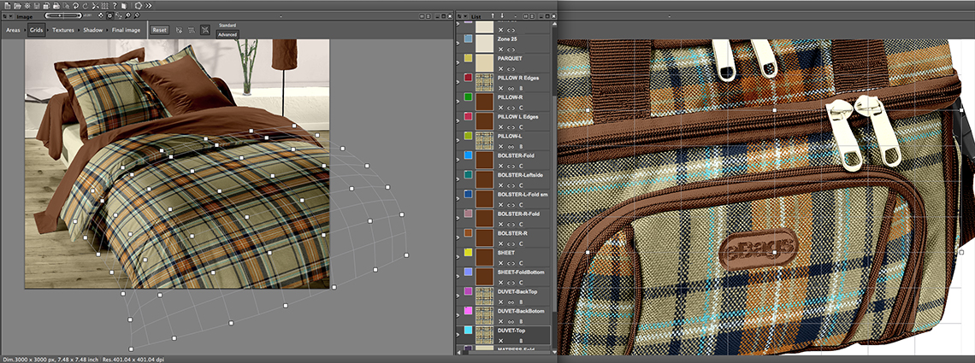Screen dimensions: 975x363
Task: Toggle the X under BOLSTER-Leftside
Action: [500, 185]
